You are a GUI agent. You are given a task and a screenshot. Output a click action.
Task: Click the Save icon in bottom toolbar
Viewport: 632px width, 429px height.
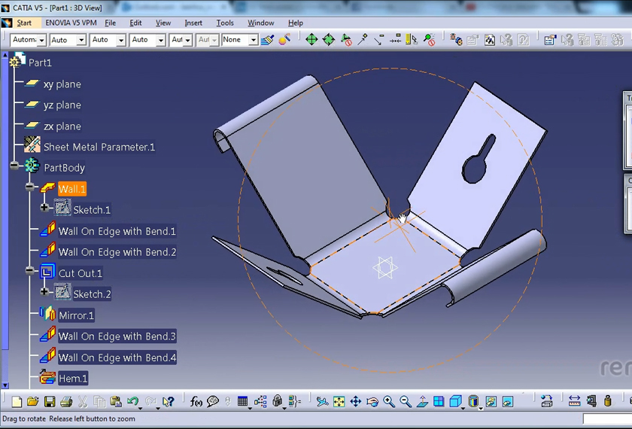(x=50, y=402)
